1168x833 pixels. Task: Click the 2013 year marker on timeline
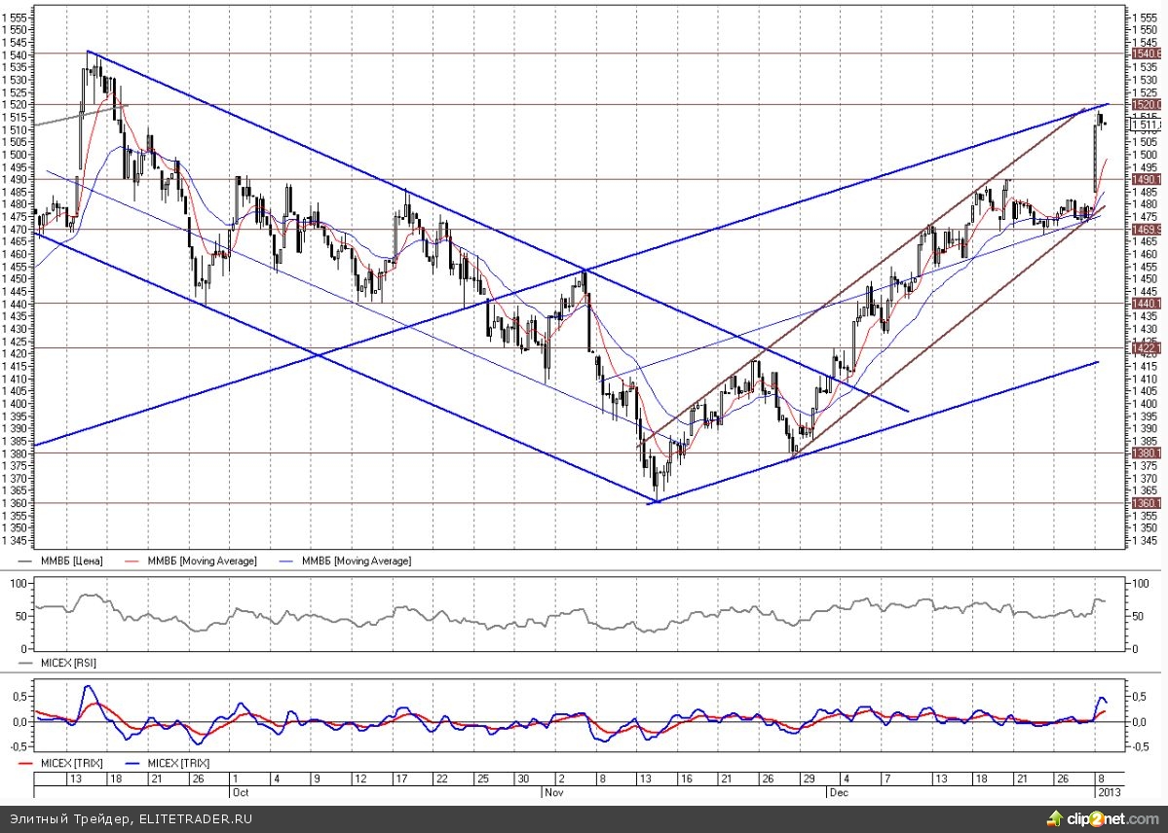tap(1110, 792)
